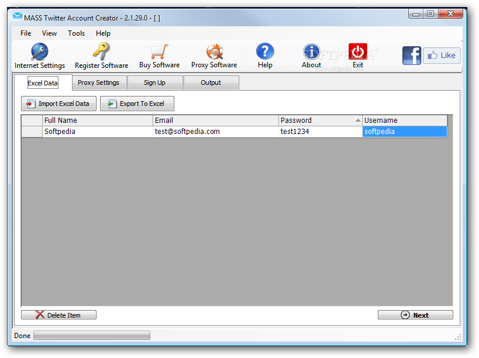
Task: Select the row header of the Softpedia row
Action: tap(32, 132)
